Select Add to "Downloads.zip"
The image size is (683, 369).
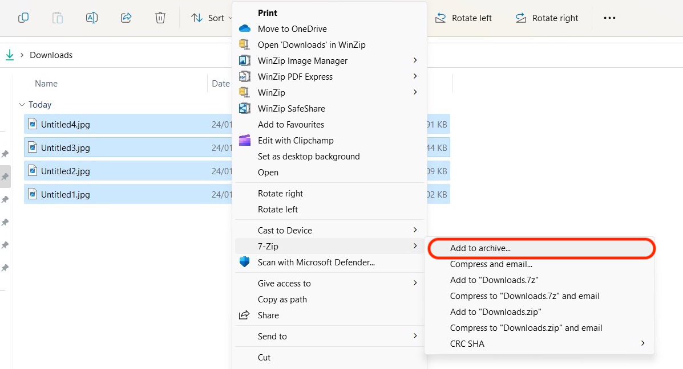pos(495,311)
